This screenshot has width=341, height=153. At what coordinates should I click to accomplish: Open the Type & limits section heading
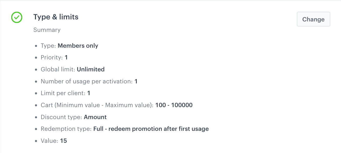point(56,17)
